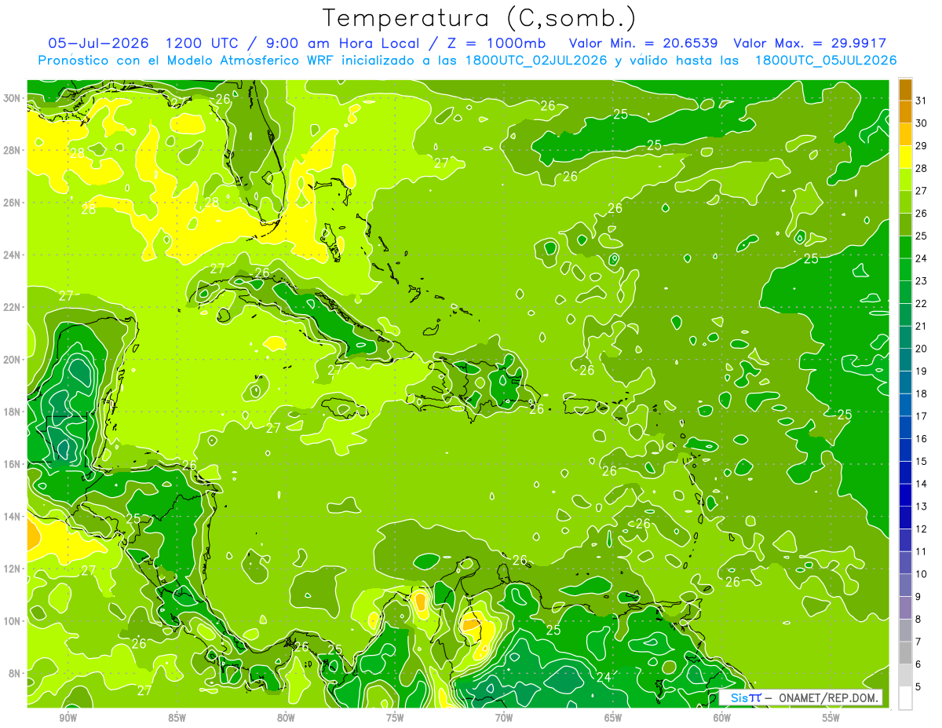Click the 80W longitude label
Image resolution: width=942 pixels, height=728 pixels.
coord(286,718)
